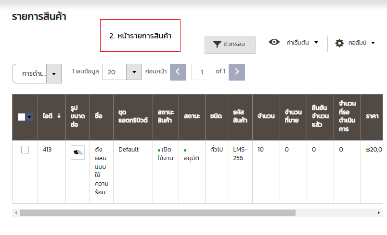Select checkbox for product row 413
Screen dimensions: 387x235
pyautogui.click(x=25, y=150)
